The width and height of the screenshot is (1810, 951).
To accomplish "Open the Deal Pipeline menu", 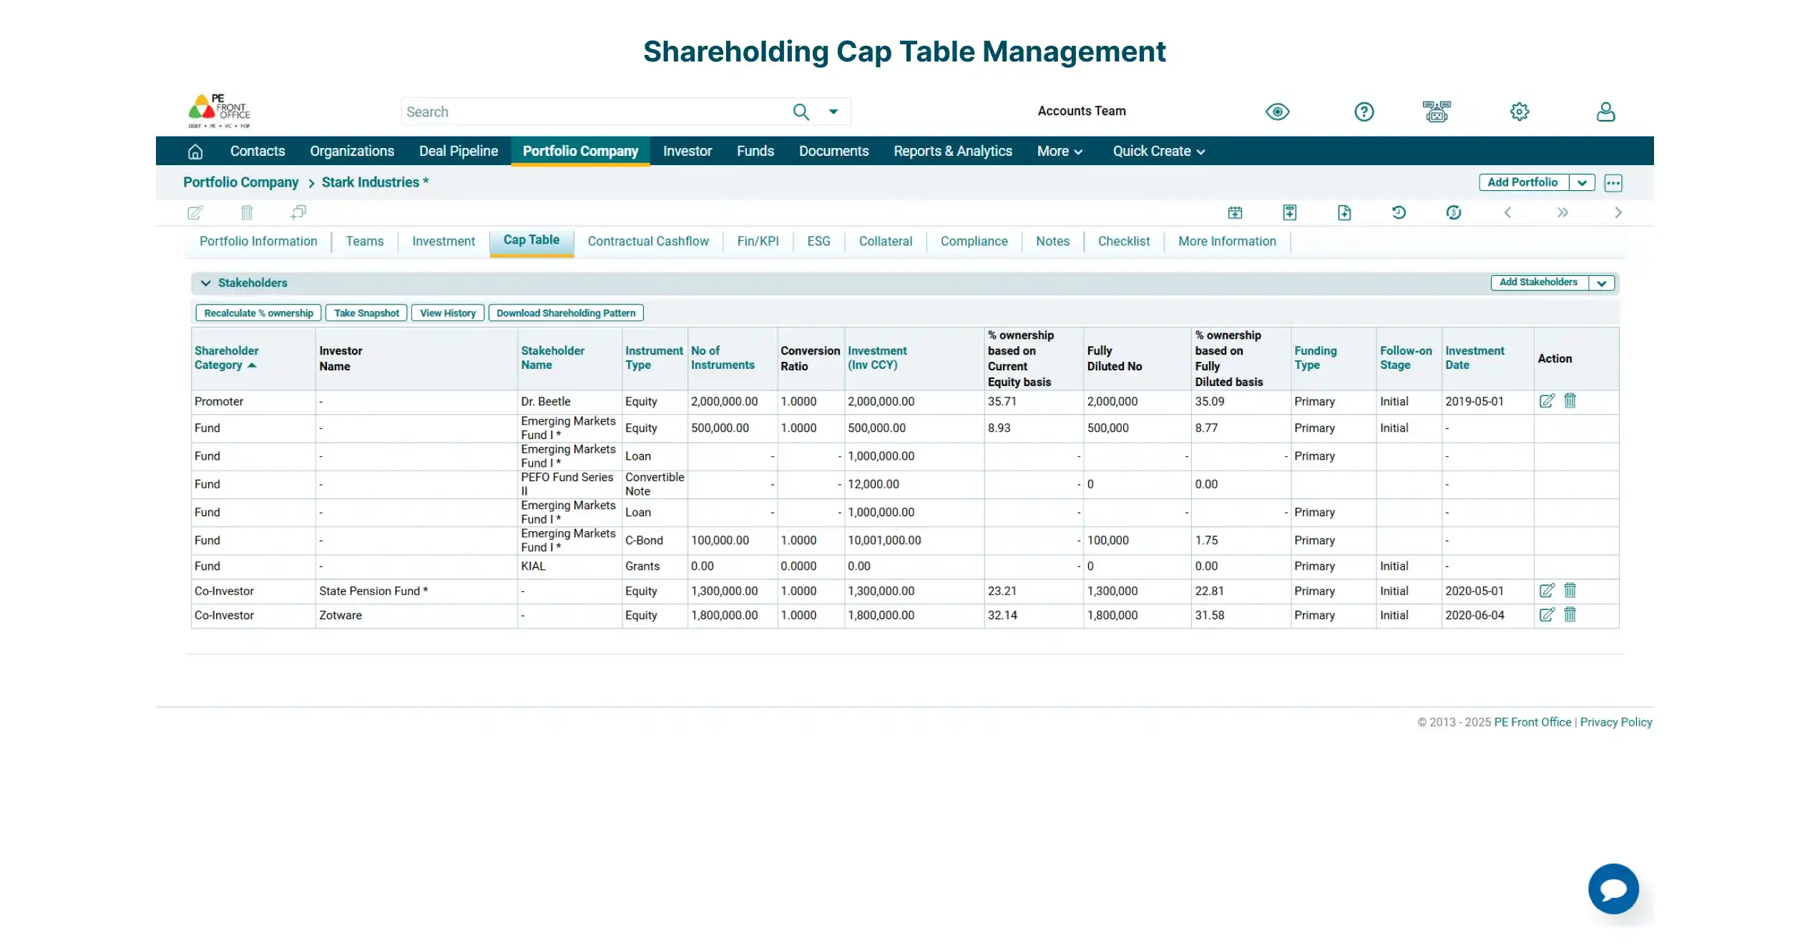I will point(459,151).
